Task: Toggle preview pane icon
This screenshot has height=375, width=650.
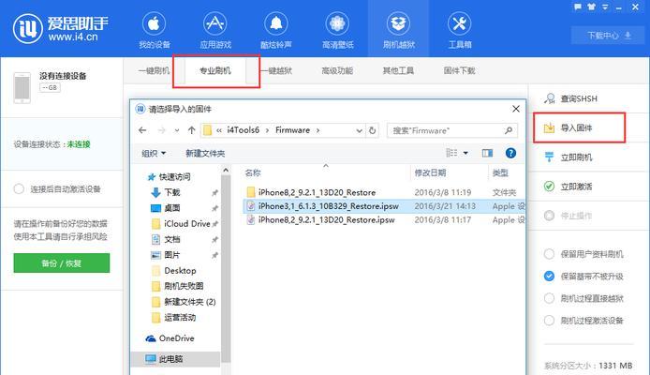Action: tap(487, 154)
